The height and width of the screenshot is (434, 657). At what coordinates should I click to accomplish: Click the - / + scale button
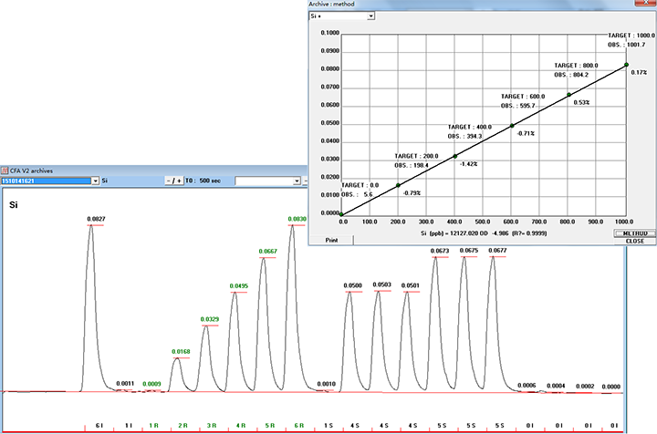173,181
